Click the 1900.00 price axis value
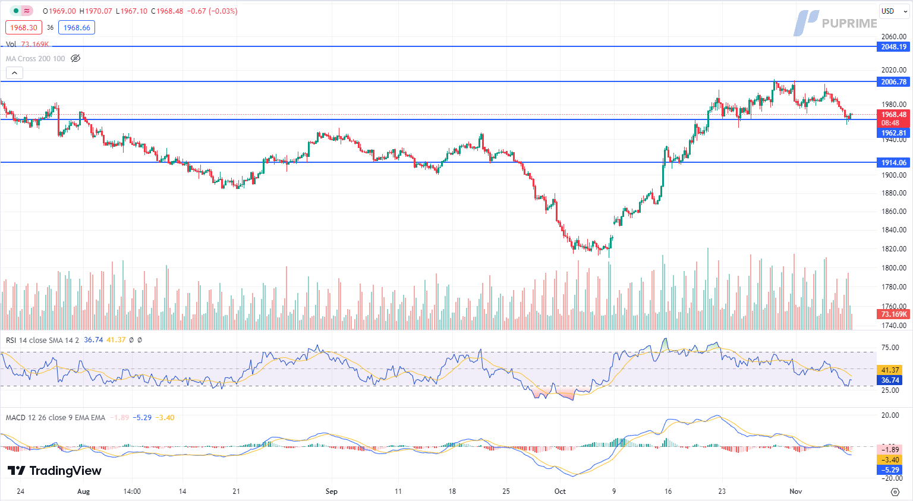 (893, 175)
